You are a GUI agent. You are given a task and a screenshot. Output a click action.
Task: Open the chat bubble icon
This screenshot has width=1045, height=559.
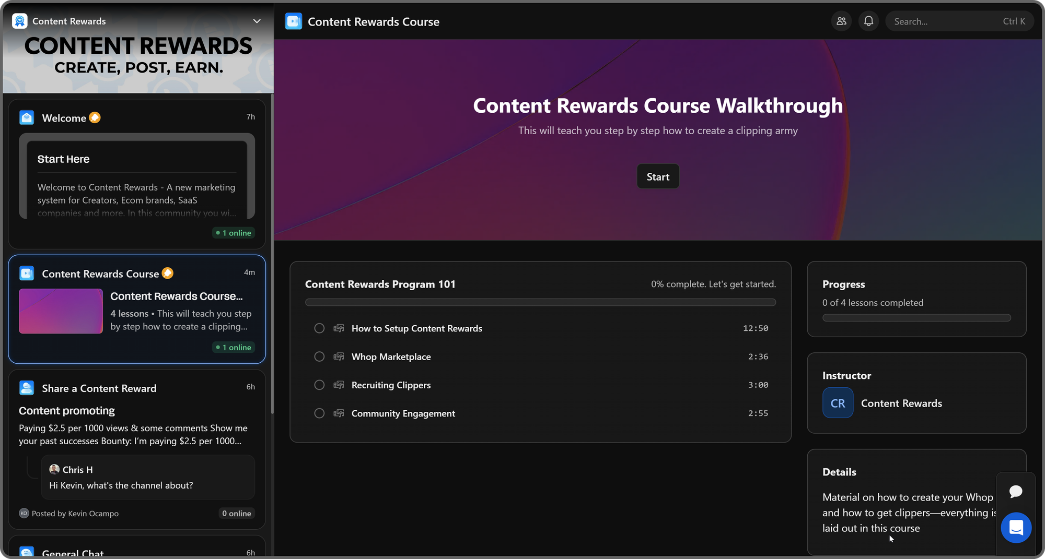(x=1016, y=491)
